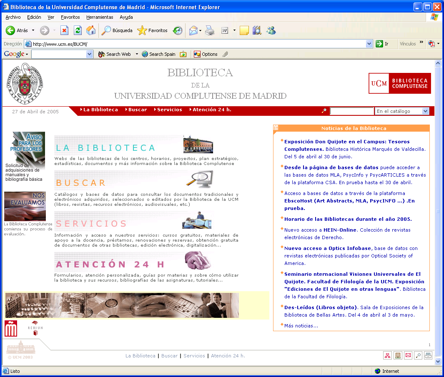Image resolution: width=444 pixels, height=377 pixels.
Task: Open the 'Más noticias...' link
Action: click(x=301, y=326)
